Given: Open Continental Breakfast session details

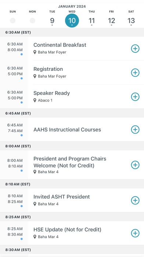Looking at the screenshot, I should (60, 45).
